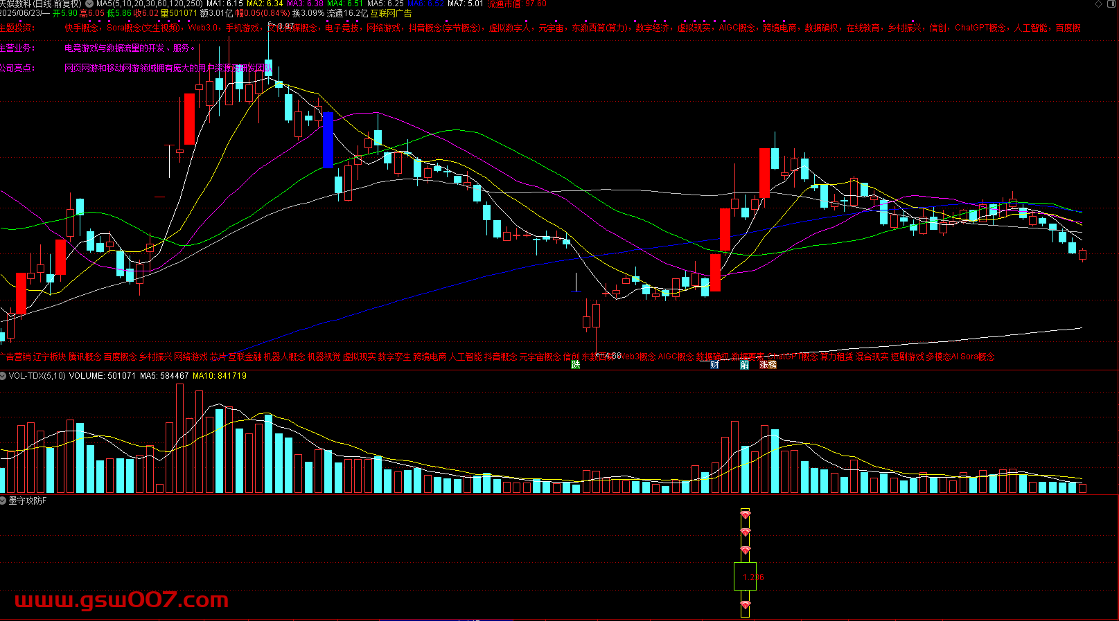
Task: Click the MA4: 6.51 green indicator value
Action: coord(344,3)
